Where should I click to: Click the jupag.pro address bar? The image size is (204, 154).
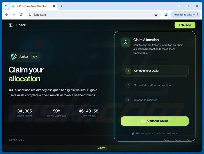tap(93, 14)
